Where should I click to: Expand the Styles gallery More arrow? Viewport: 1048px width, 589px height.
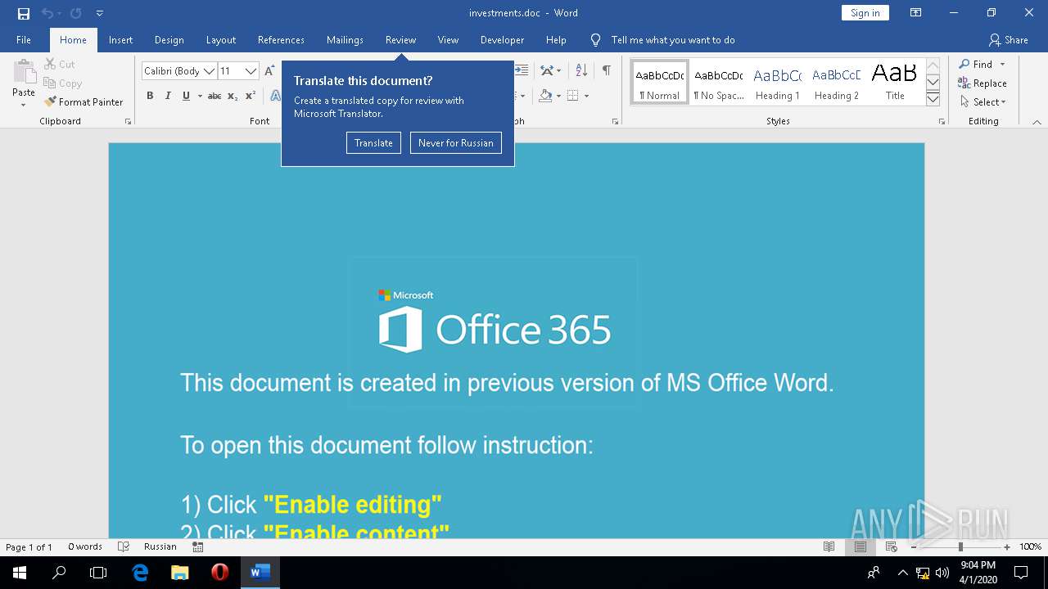click(933, 99)
